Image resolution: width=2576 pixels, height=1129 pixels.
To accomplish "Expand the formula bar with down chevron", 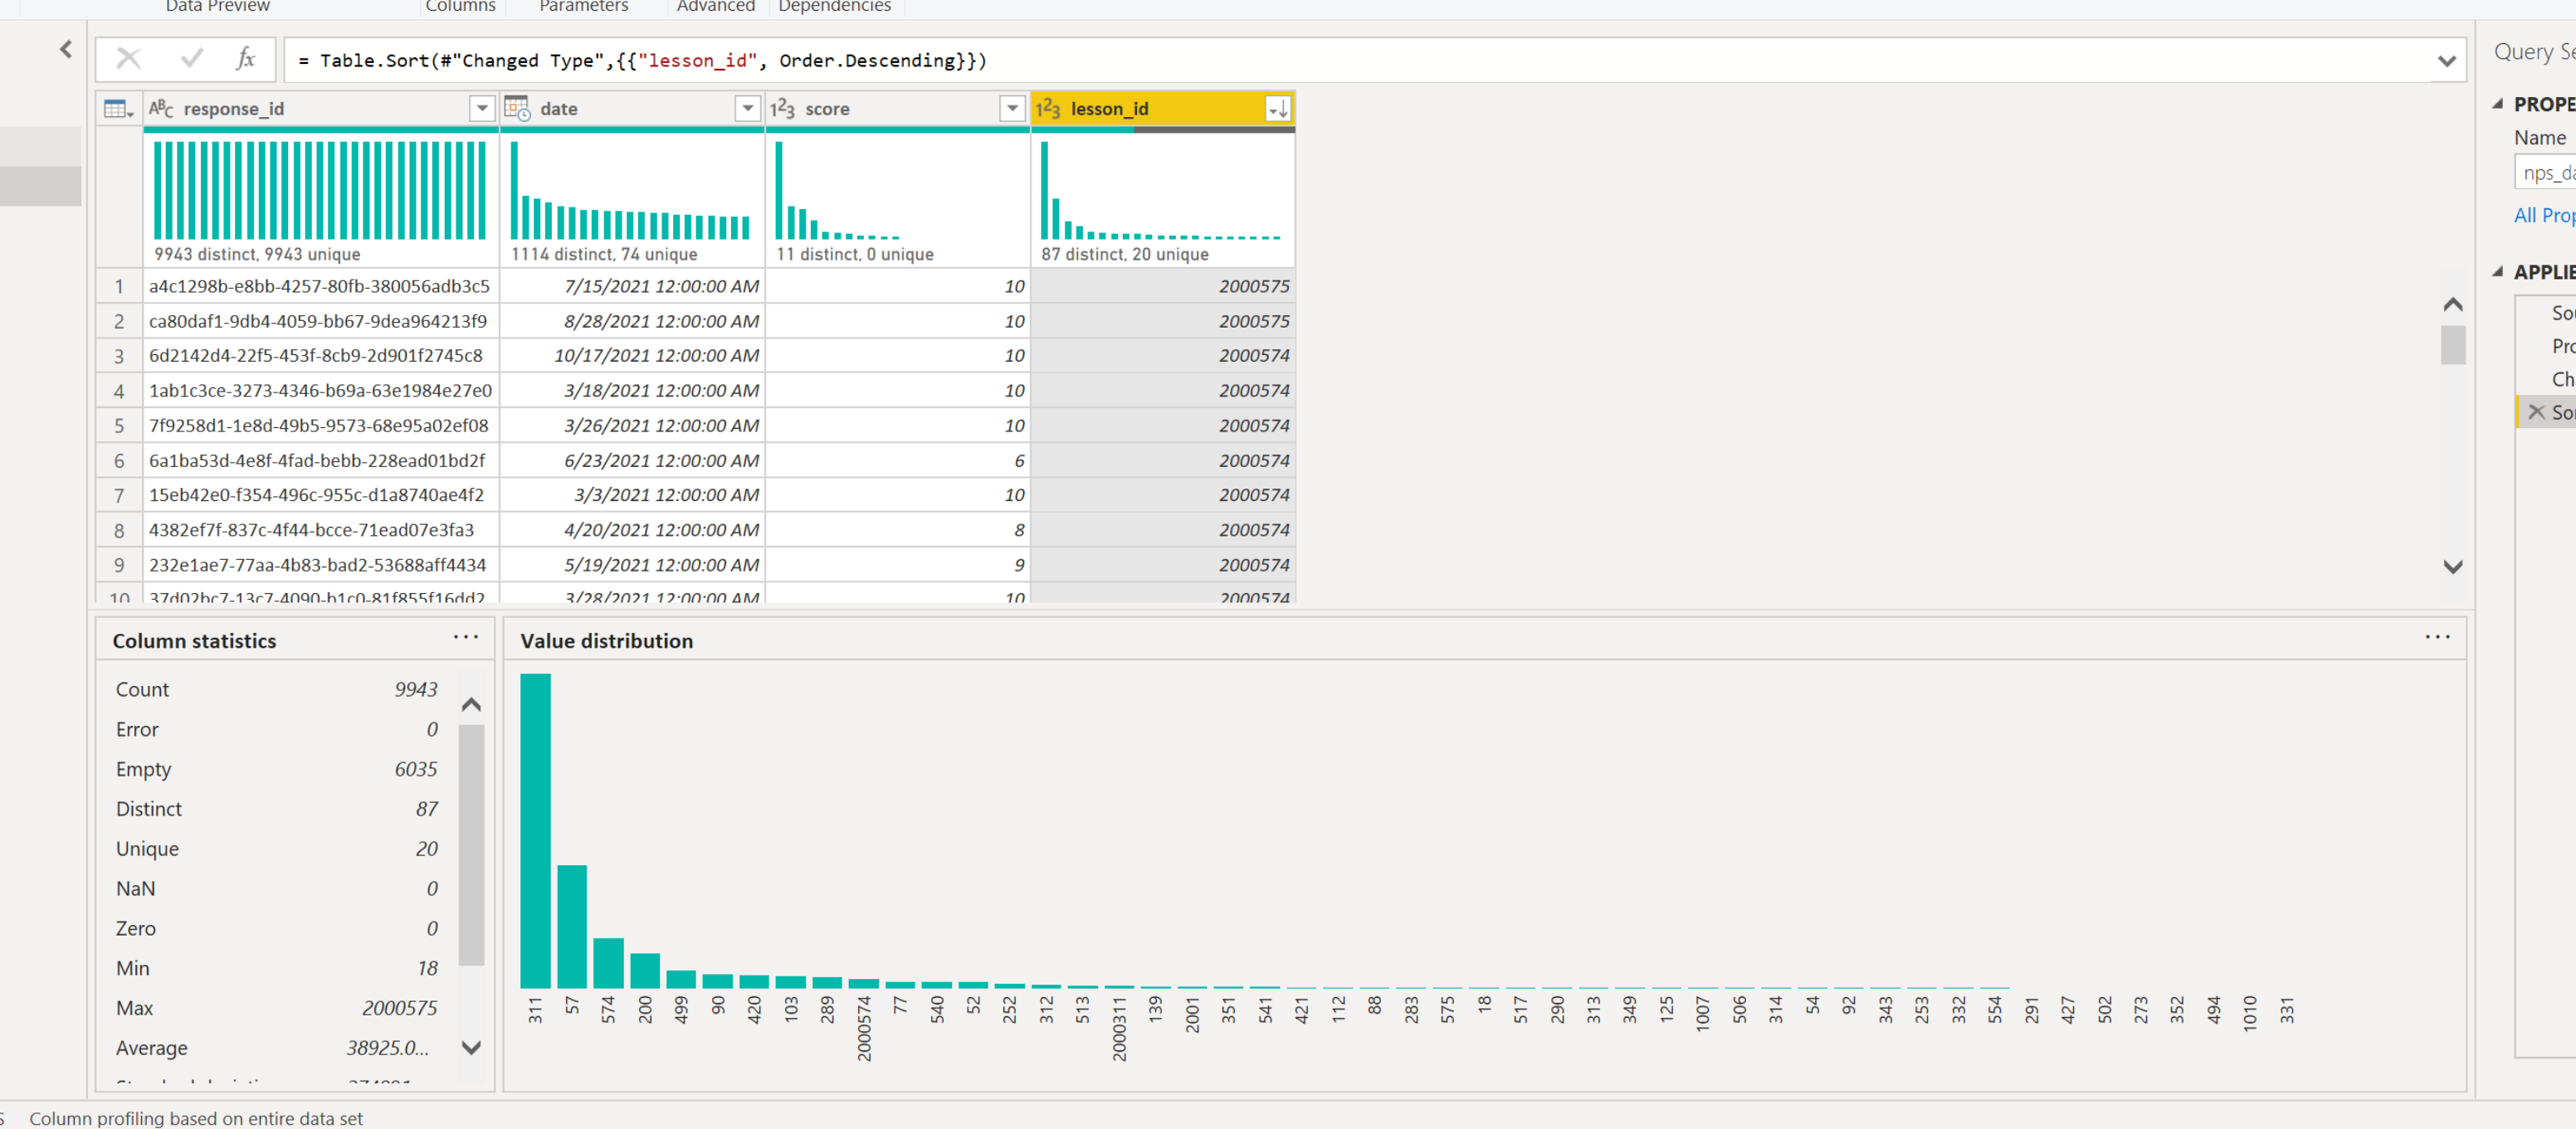I will coord(2446,61).
